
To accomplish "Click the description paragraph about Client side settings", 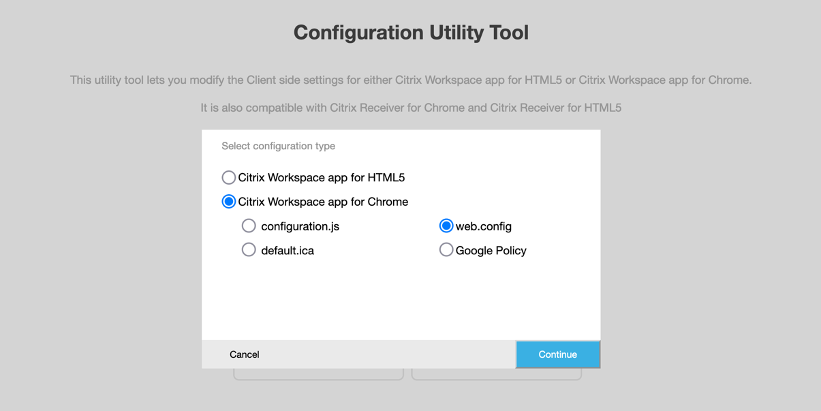I will (411, 80).
